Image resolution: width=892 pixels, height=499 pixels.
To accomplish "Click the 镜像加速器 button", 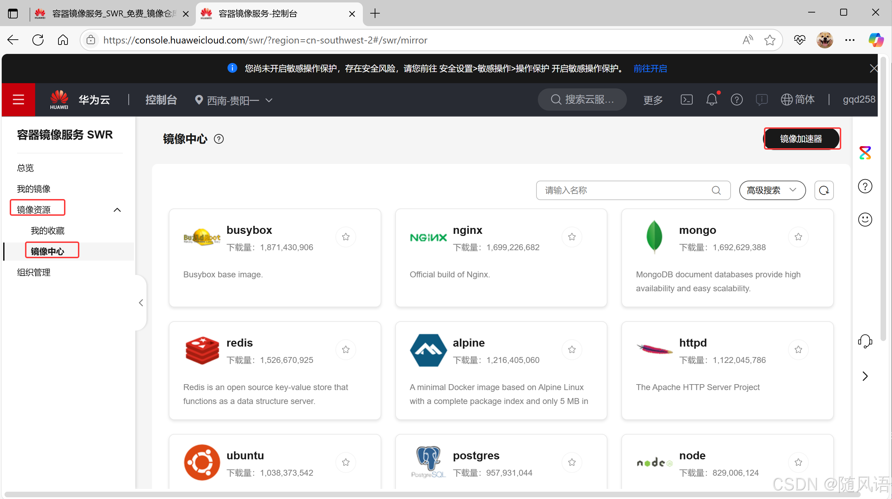I will tap(801, 139).
